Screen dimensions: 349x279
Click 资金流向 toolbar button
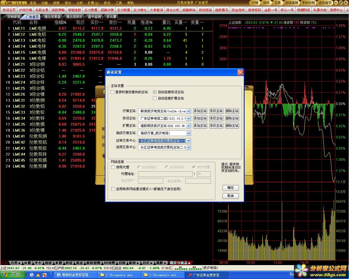[x=238, y=10]
